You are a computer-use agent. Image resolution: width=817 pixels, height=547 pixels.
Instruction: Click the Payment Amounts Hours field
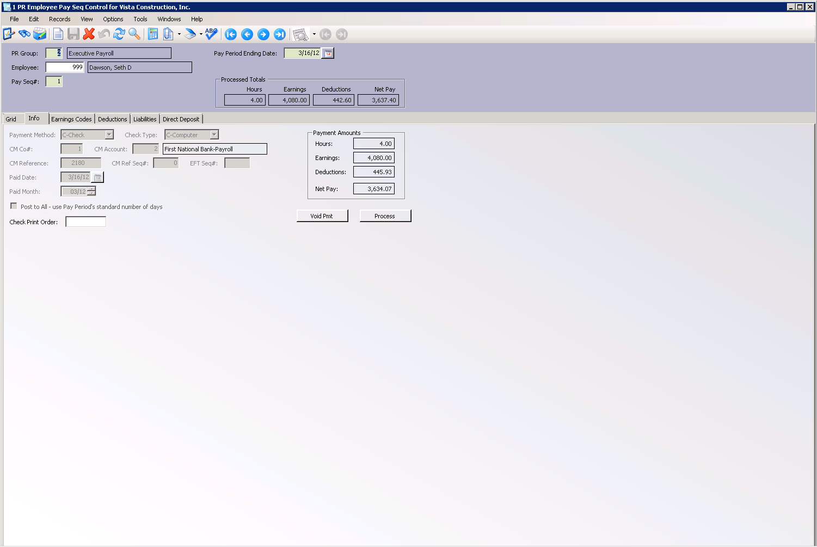tap(374, 144)
